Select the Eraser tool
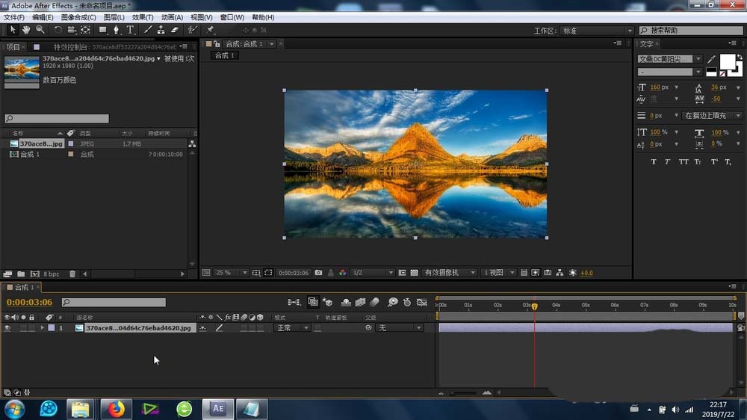 (x=175, y=30)
